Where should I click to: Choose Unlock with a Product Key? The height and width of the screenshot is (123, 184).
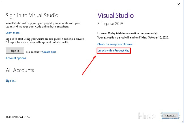[x=114, y=51]
